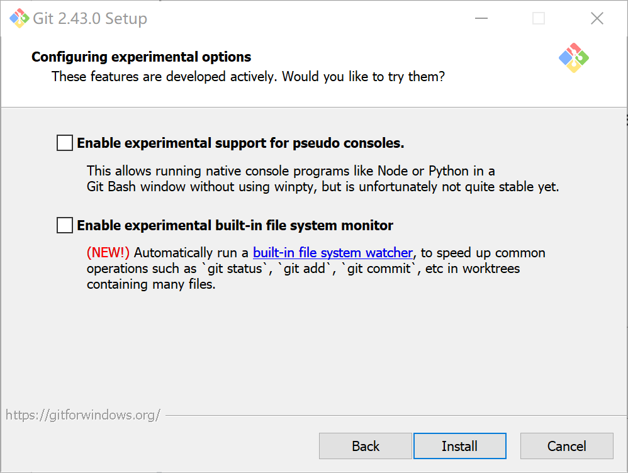The image size is (628, 473).
Task: Click the Git logo in the title bar
Action: click(19, 18)
